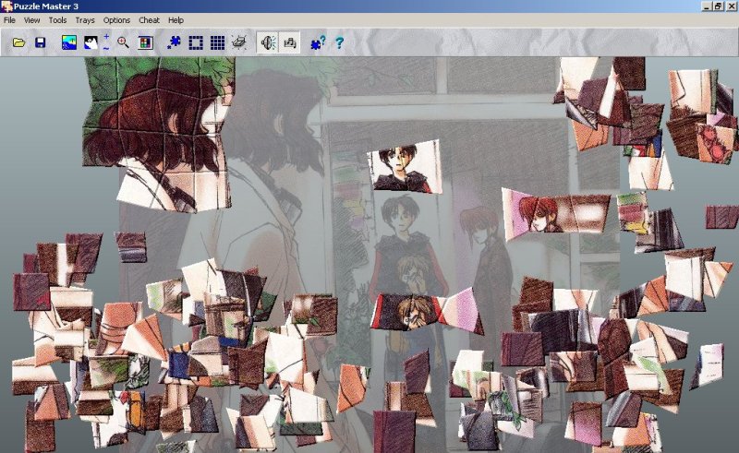
Task: Toggle the sound speaker button
Action: [x=268, y=42]
